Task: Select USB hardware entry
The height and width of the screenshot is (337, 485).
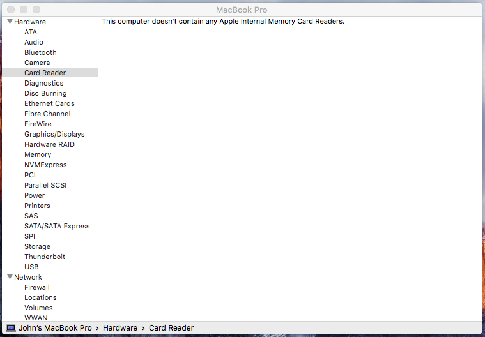Action: tap(31, 267)
